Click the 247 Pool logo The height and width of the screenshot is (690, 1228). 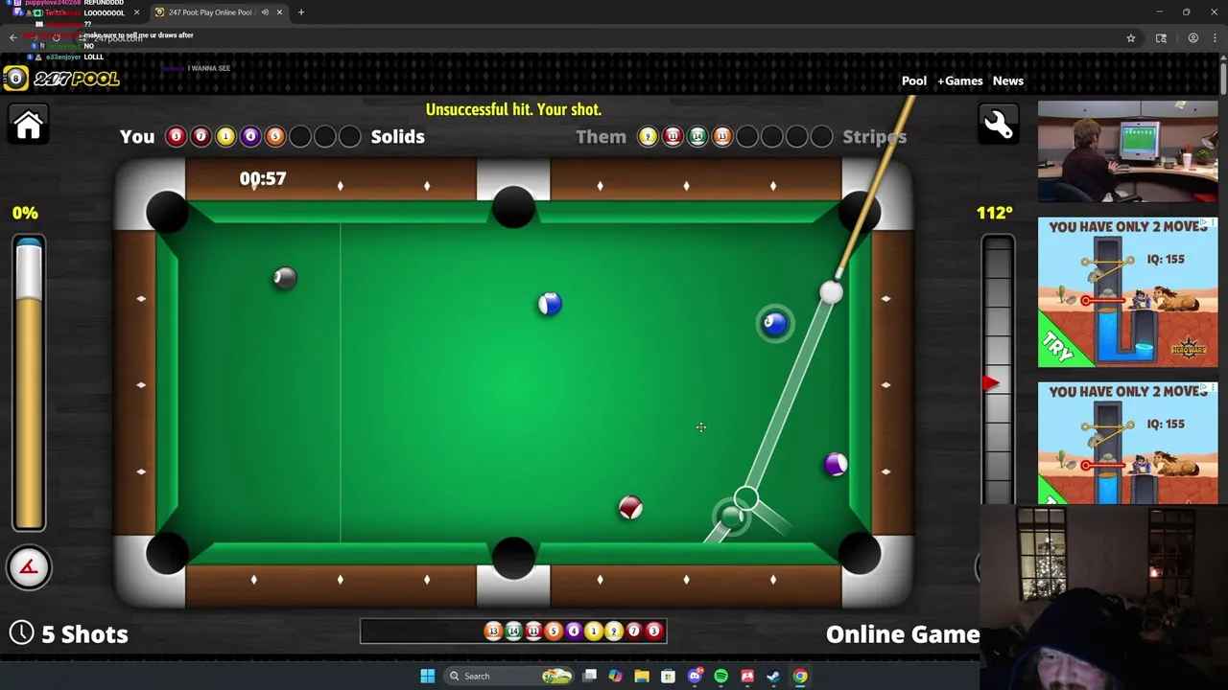61,79
